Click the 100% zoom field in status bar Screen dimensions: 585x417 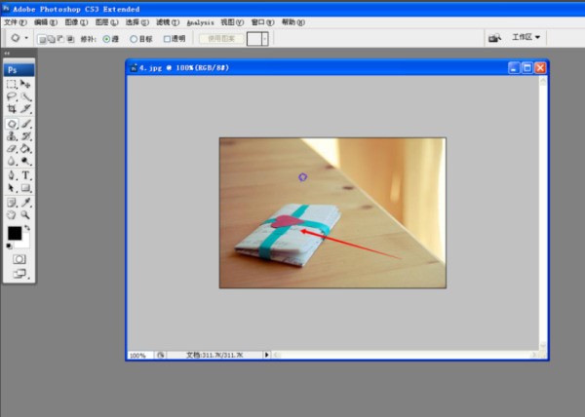(x=139, y=356)
